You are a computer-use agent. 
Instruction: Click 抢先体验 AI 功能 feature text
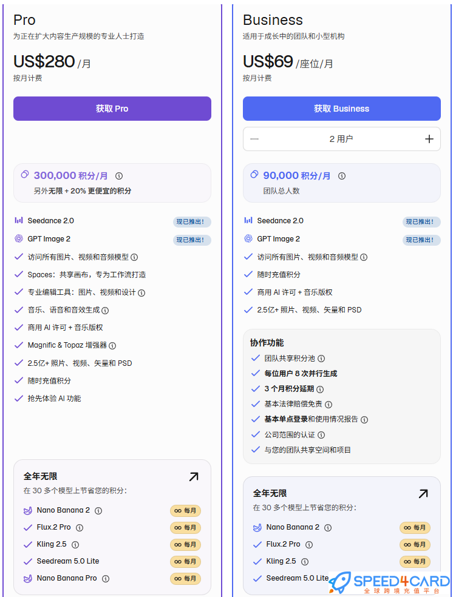coord(54,398)
